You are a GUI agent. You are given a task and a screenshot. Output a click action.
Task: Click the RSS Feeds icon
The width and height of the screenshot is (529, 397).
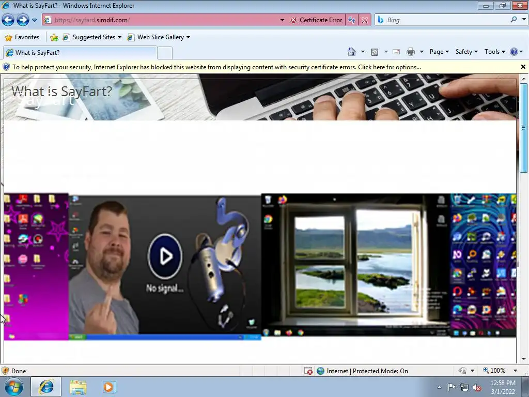(x=375, y=52)
